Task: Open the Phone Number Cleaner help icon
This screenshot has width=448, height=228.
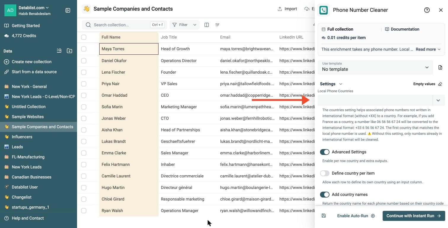Action: (x=427, y=10)
